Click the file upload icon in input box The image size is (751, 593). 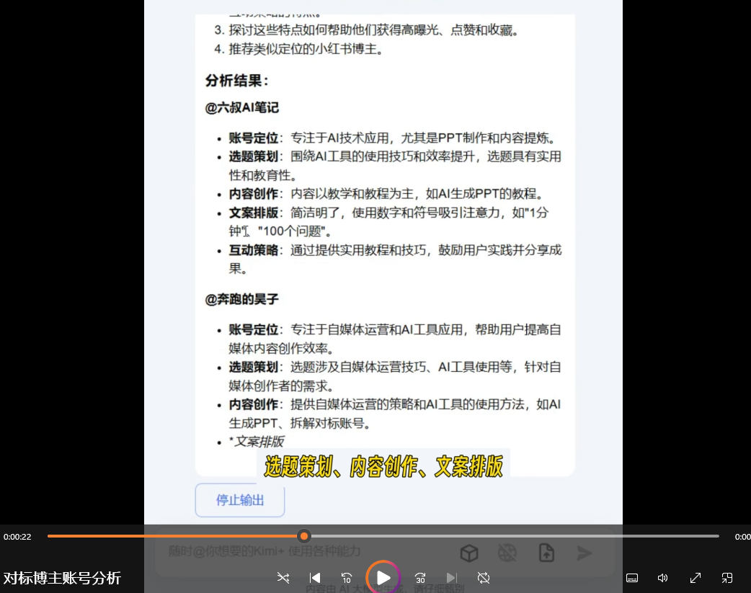(546, 553)
